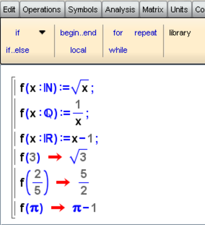Open the partially visible Co tab
Screen dimensions: 205x225
click(x=199, y=9)
